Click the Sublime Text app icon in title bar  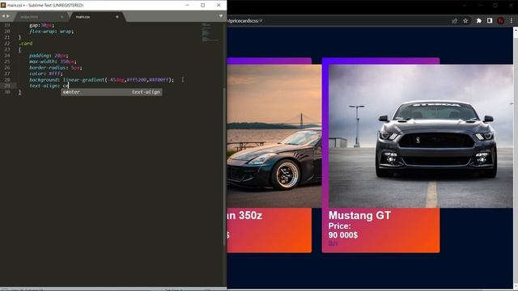click(x=3, y=6)
